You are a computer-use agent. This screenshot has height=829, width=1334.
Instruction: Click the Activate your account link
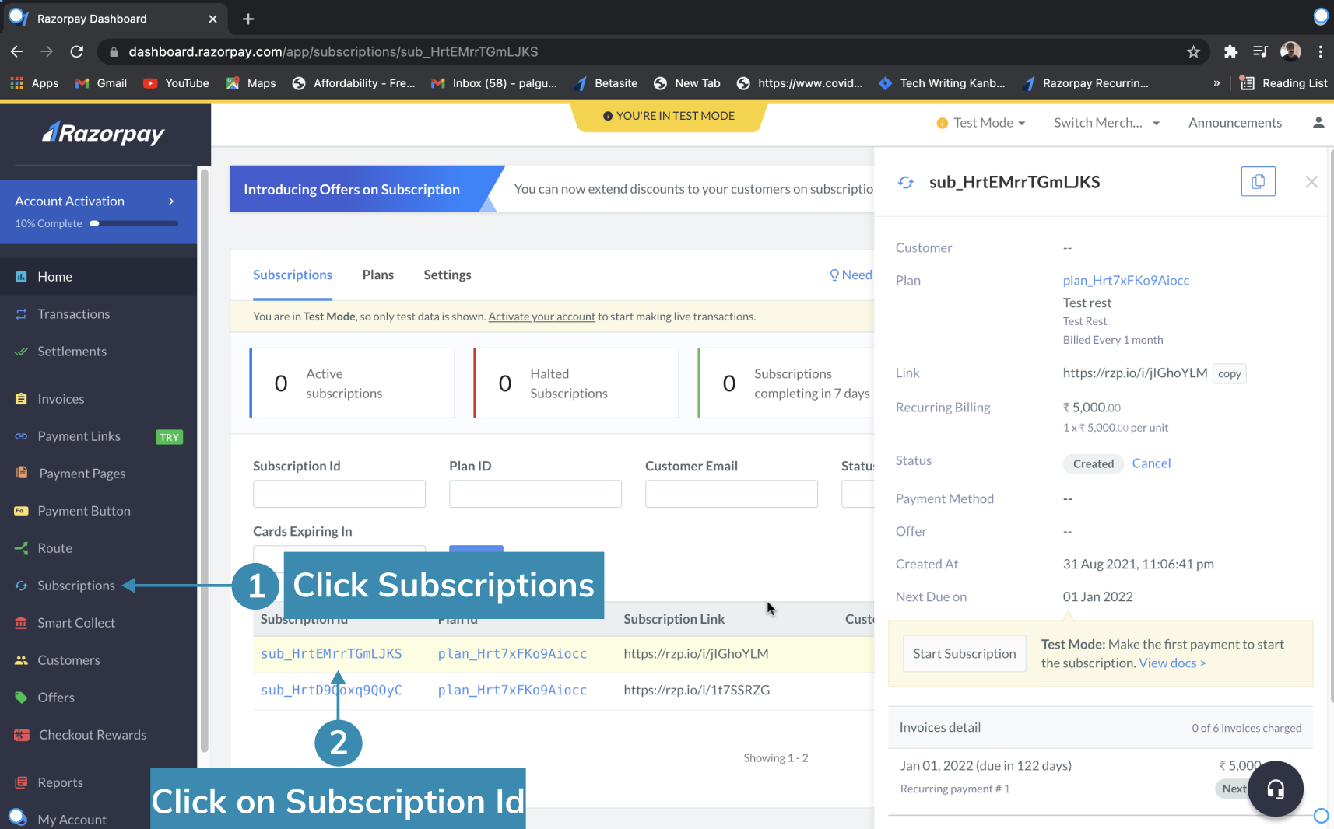click(x=542, y=317)
